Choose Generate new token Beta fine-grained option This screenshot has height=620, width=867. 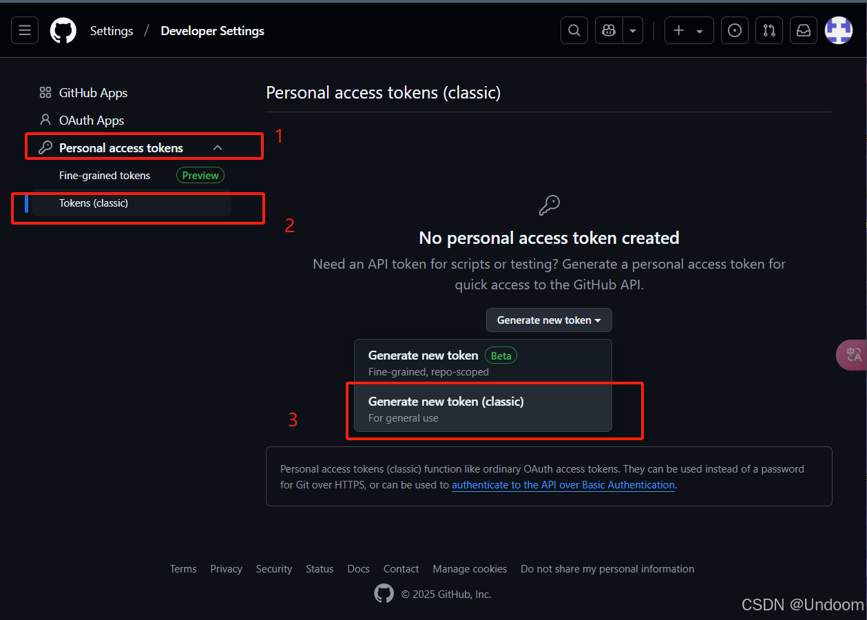pyautogui.click(x=483, y=363)
